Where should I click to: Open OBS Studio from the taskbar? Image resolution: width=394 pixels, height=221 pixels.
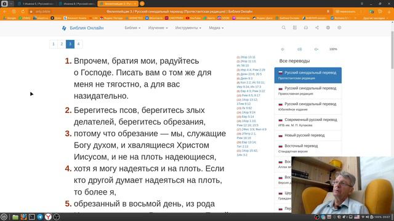[x=56, y=217]
